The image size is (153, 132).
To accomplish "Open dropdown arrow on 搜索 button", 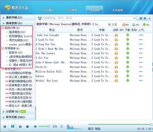I will tap(150, 18).
